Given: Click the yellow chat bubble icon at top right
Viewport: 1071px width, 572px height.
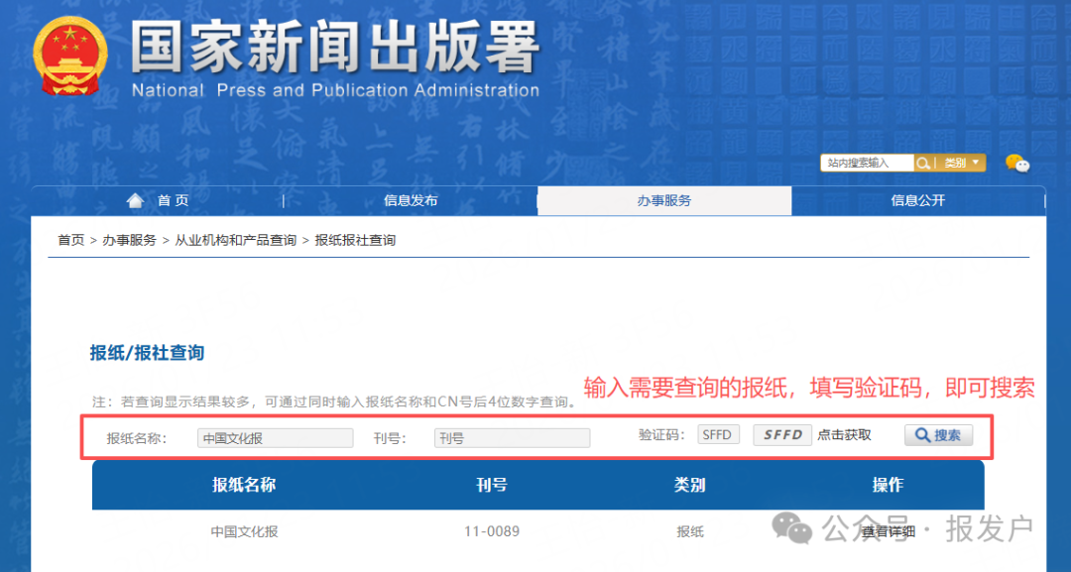Looking at the screenshot, I should pyautogui.click(x=1013, y=163).
